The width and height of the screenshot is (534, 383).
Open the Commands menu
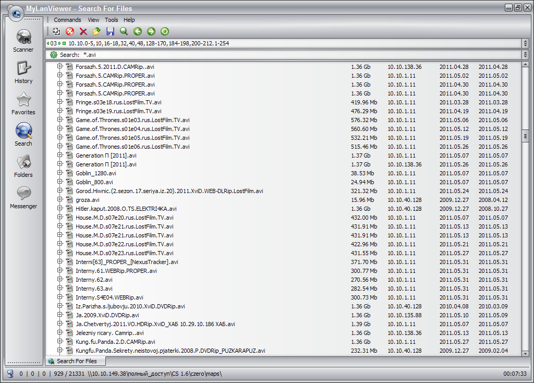[67, 20]
